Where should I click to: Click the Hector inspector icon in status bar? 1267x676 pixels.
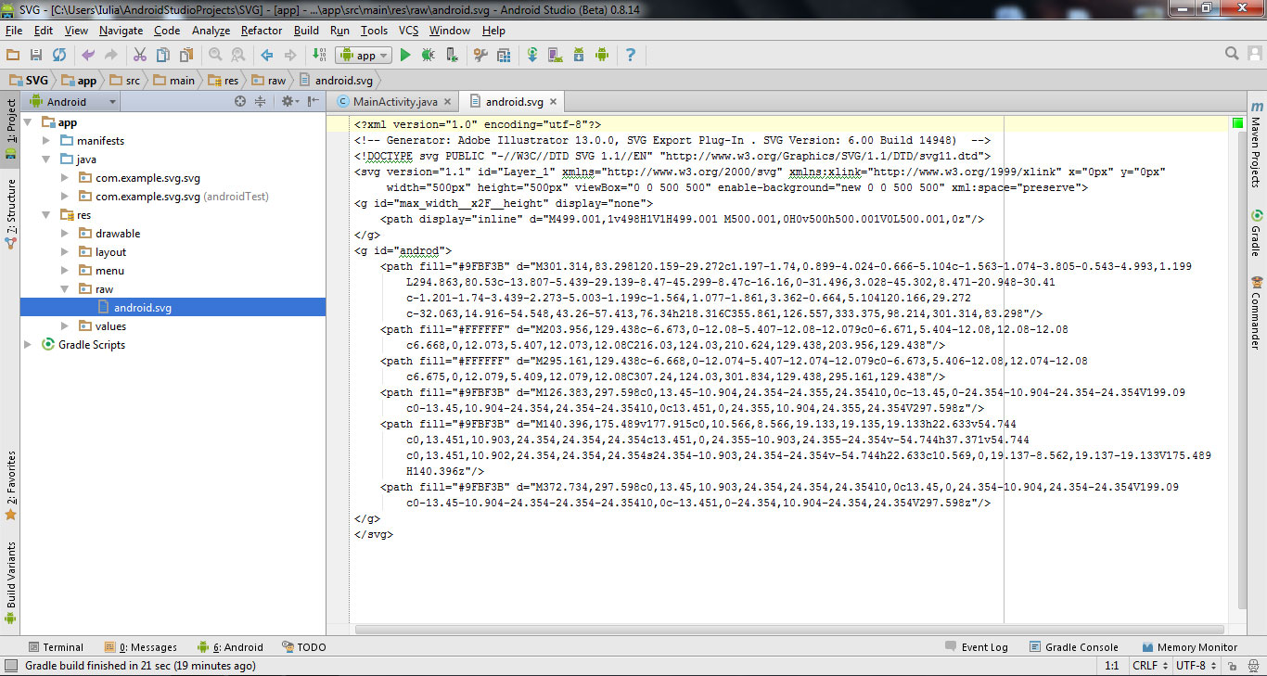1252,666
